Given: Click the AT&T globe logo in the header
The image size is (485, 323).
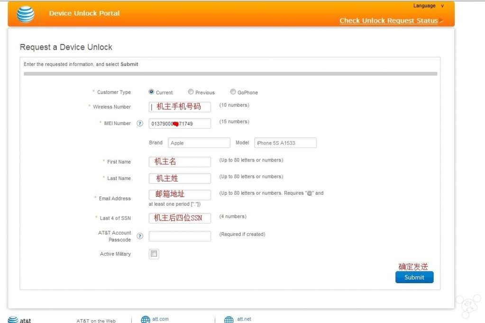Looking at the screenshot, I should (25, 14).
